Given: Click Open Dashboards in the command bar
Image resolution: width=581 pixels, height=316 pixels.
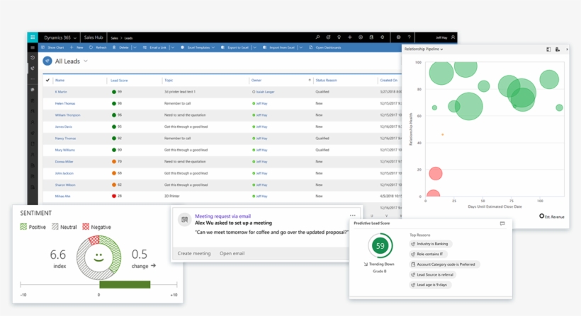Looking at the screenshot, I should tap(325, 47).
